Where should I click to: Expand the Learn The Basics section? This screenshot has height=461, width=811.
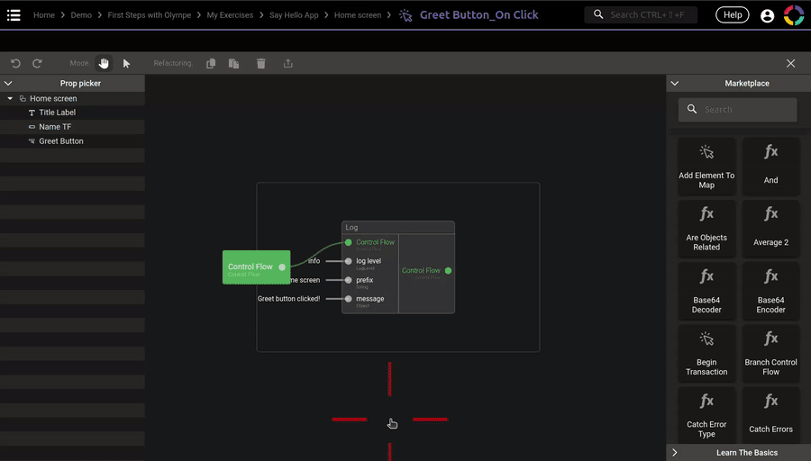[674, 453]
